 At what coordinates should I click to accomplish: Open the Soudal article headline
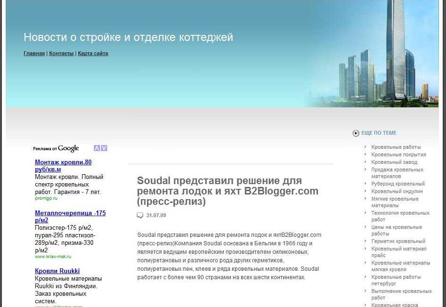point(227,191)
